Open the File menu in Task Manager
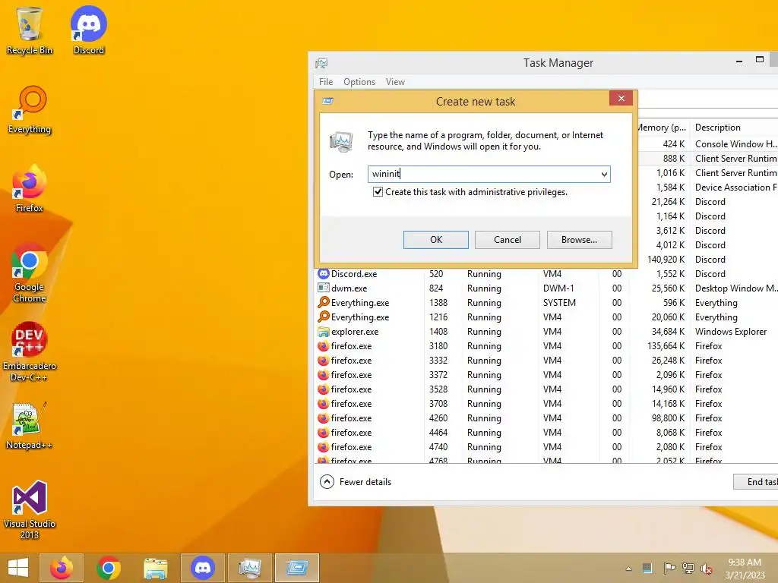This screenshot has width=778, height=583. coord(326,82)
